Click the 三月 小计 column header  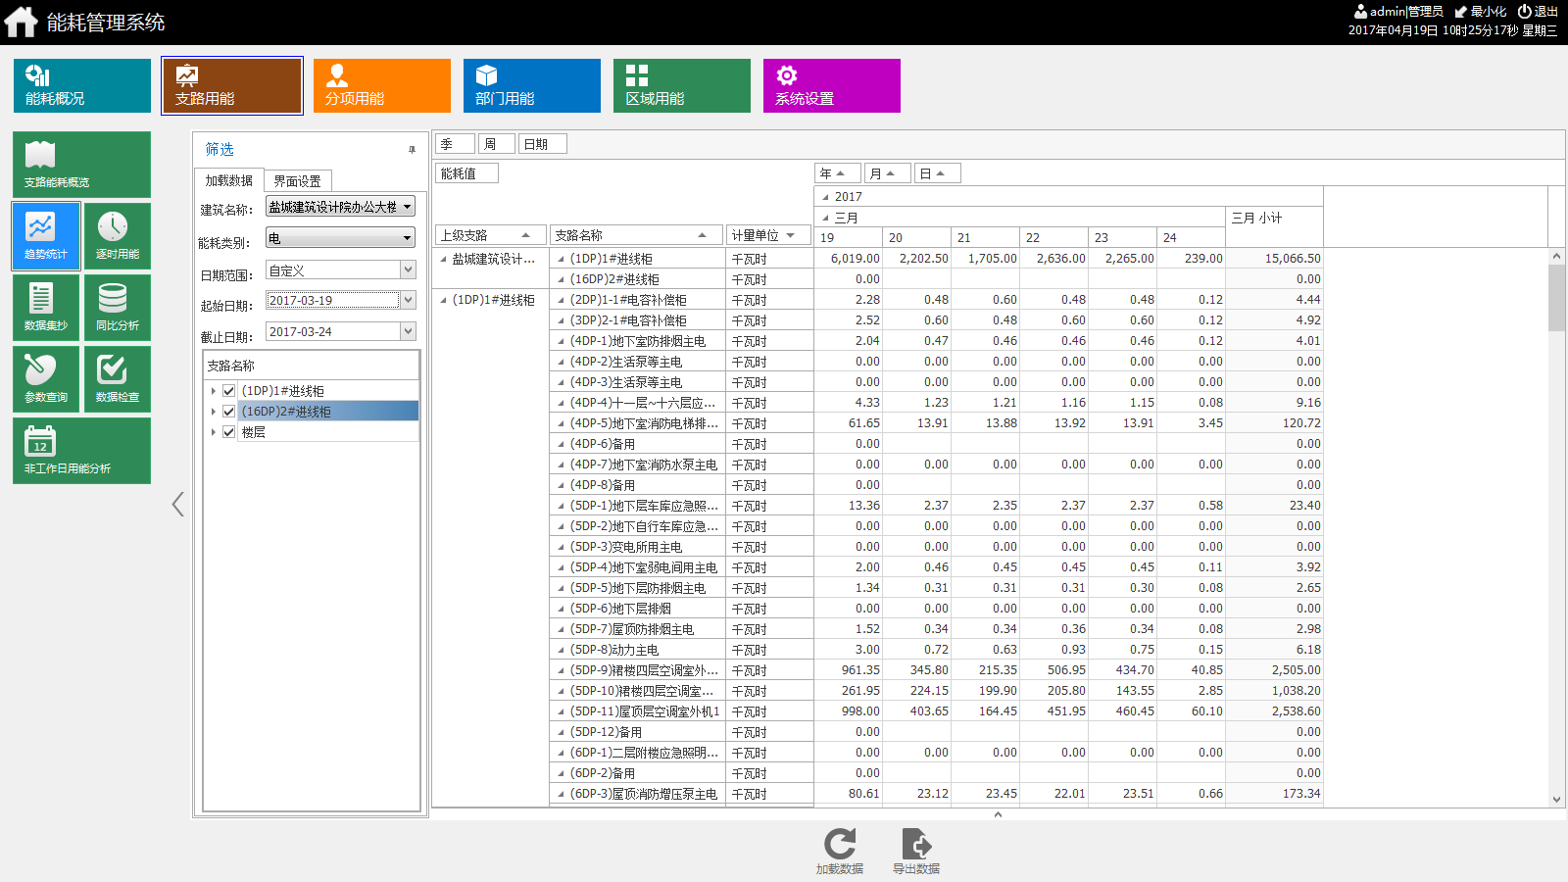click(1274, 218)
